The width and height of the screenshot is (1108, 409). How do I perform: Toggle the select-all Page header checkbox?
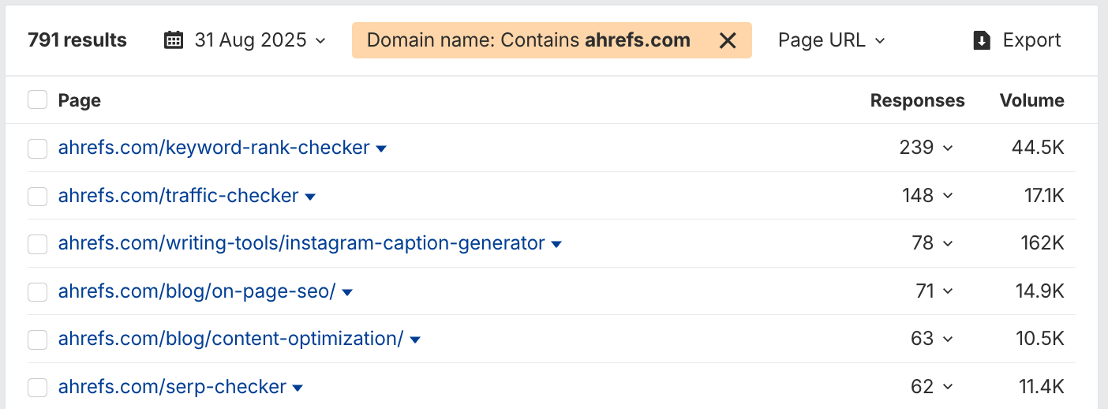coord(37,100)
